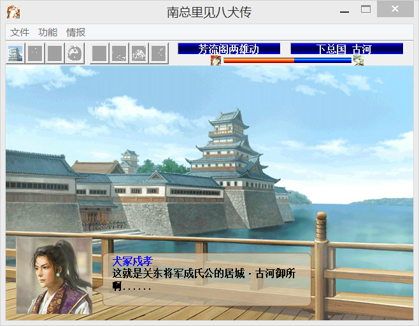Click the red and blue gauge bar
The height and width of the screenshot is (326, 419).
pyautogui.click(x=287, y=60)
